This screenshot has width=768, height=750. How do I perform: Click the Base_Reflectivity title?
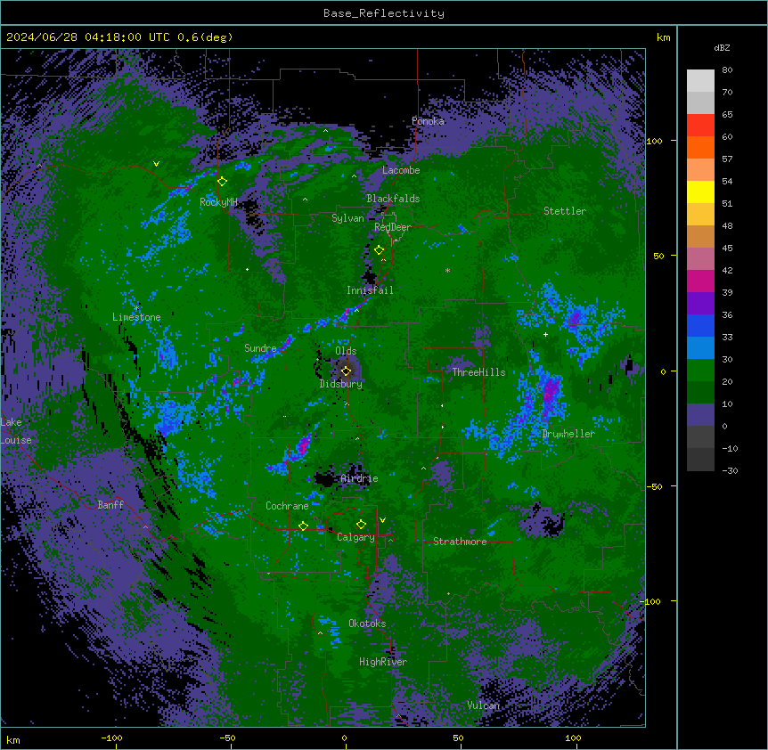click(x=384, y=13)
